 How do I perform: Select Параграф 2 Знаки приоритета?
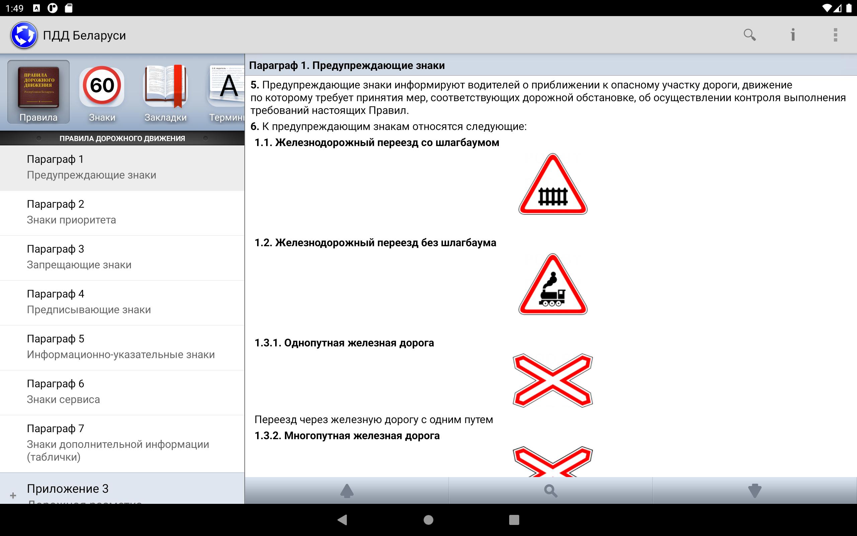pos(122,212)
